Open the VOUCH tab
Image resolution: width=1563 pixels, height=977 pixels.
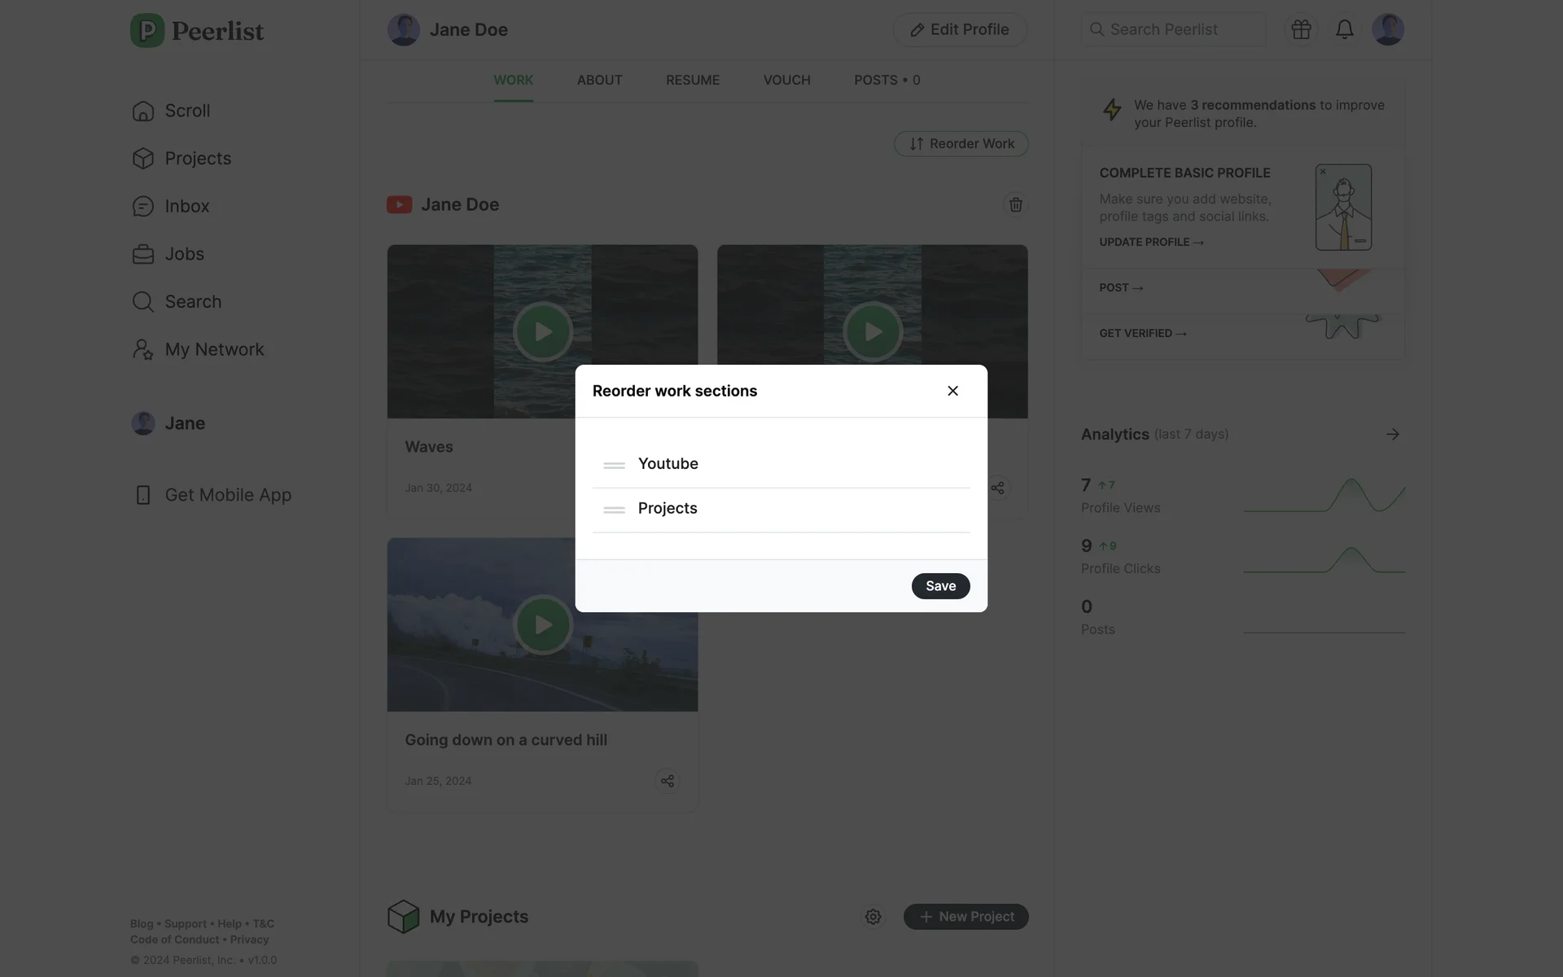point(786,80)
